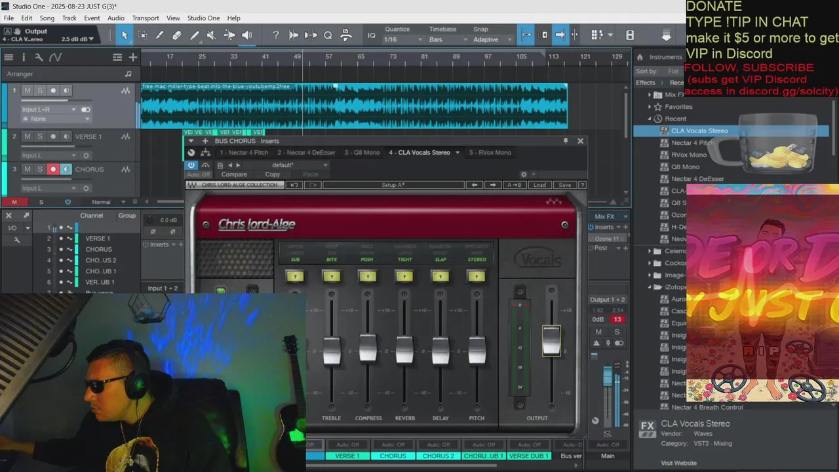Mute track 1 with M button

pos(28,90)
